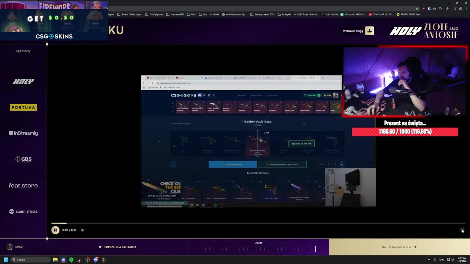This screenshot has width=470, height=264.
Task: Open the Gmail bookmark
Action: 214,14
